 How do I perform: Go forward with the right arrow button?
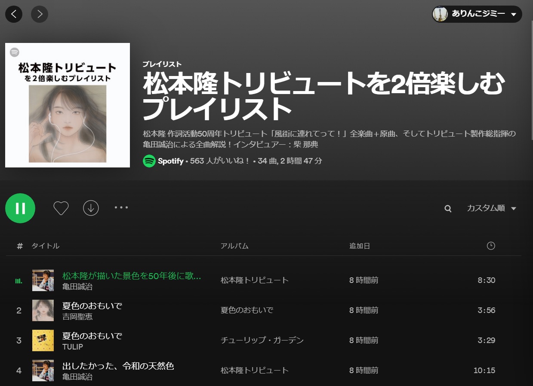click(x=40, y=14)
